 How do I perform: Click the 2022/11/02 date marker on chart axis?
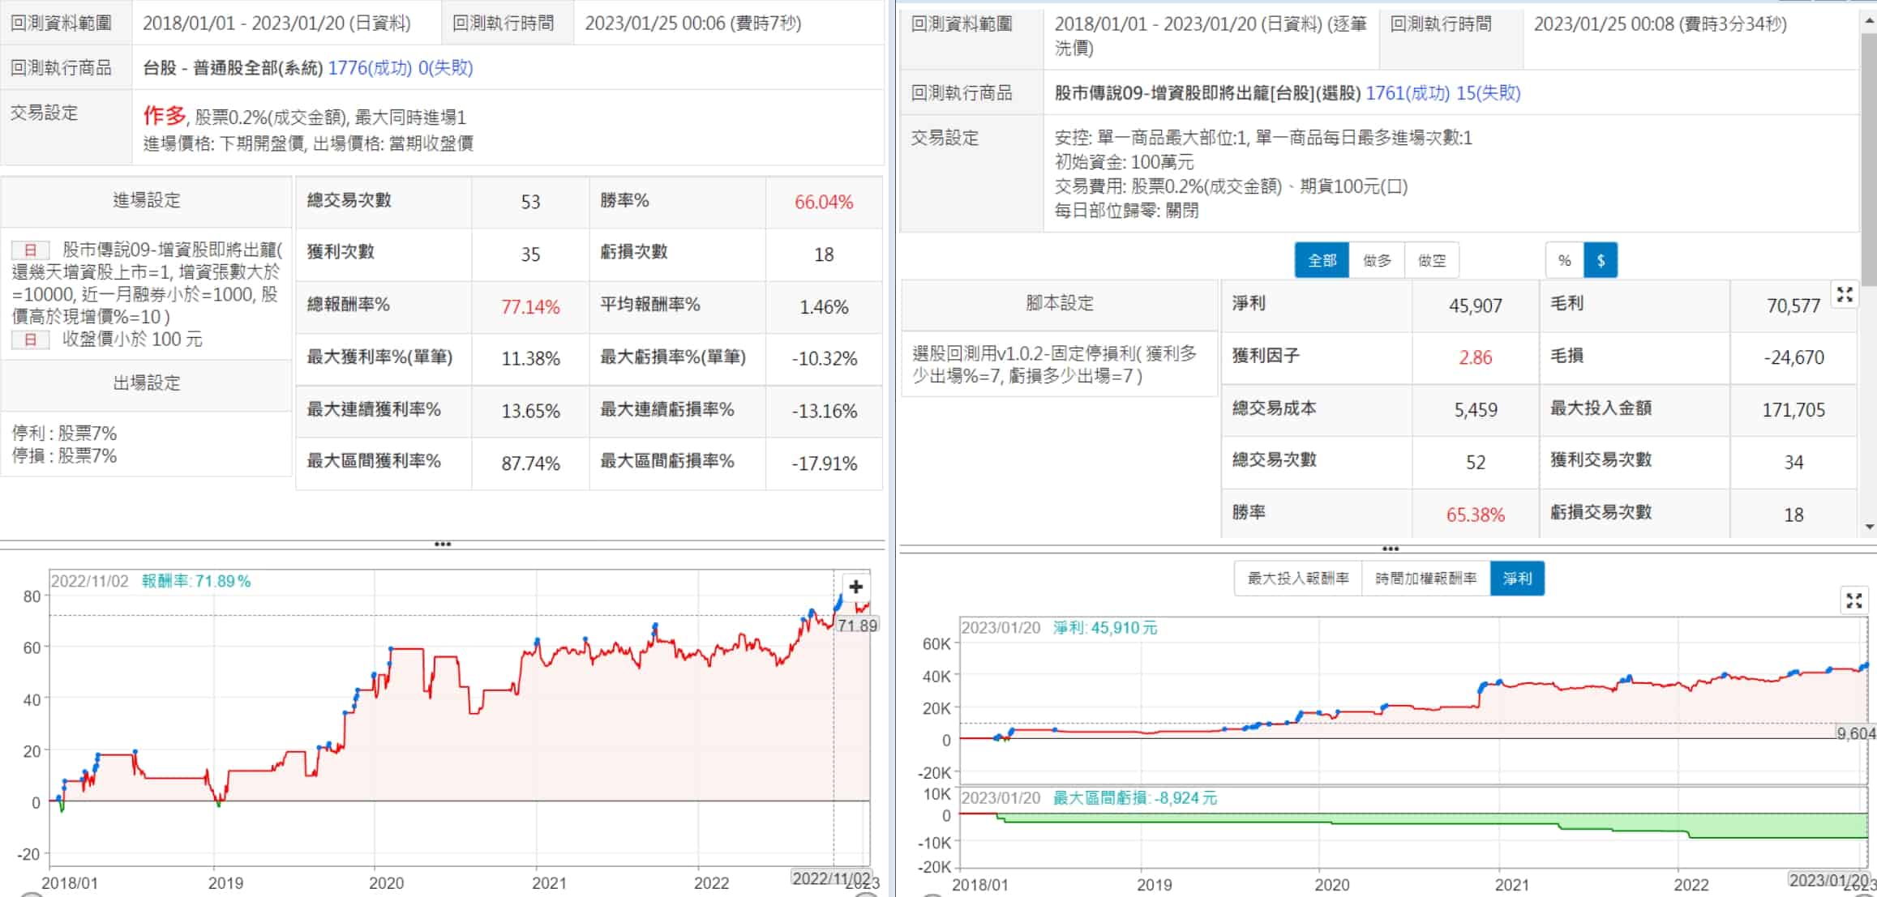[830, 878]
